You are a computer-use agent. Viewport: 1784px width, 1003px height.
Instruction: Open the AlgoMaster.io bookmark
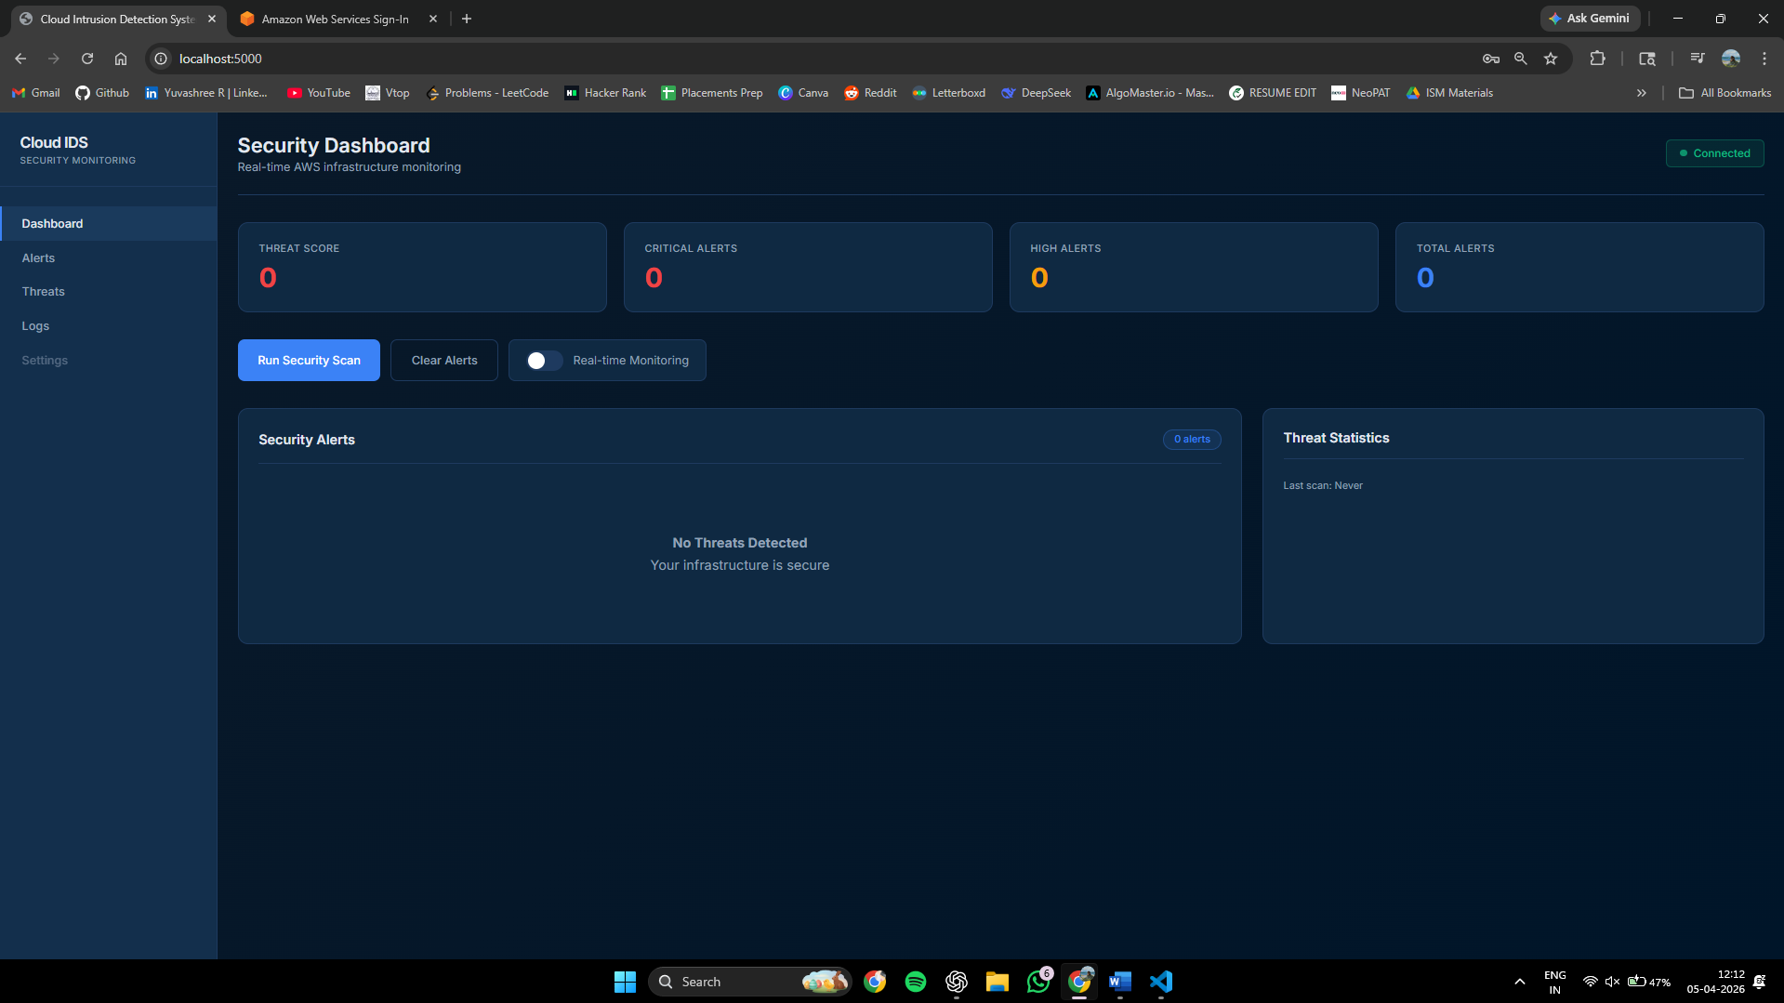click(1150, 93)
